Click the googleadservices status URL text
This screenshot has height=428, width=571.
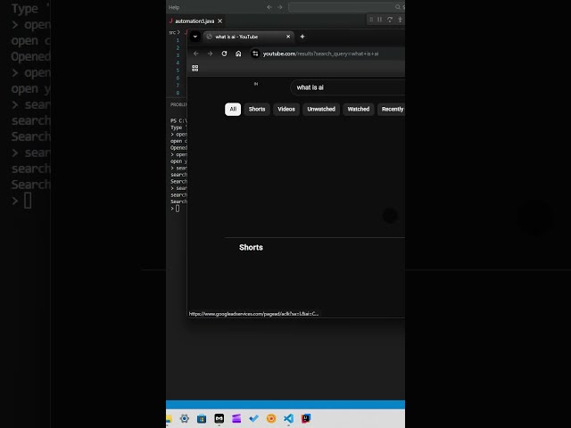tap(253, 313)
